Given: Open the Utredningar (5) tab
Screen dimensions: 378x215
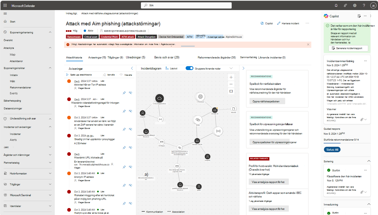Looking at the screenshot, I should (135, 57).
